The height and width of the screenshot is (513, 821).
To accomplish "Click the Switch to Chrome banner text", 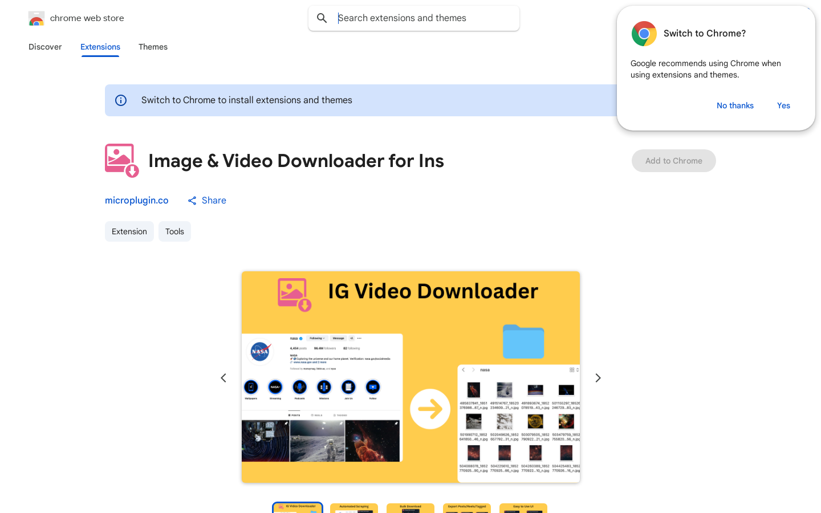I will click(x=247, y=100).
